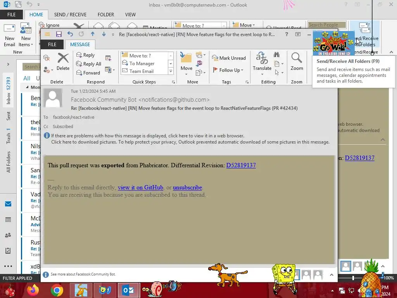Image resolution: width=397 pixels, height=298 pixels.
Task: Open the FILE tab of the message window
Action: (x=52, y=44)
